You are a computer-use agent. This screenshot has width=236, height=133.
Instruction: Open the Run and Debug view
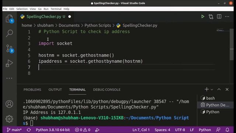click(9, 63)
